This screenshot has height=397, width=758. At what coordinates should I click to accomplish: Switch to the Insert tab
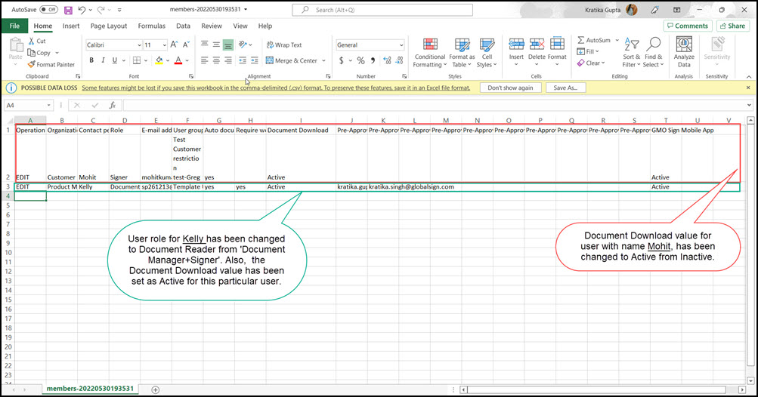[71, 26]
